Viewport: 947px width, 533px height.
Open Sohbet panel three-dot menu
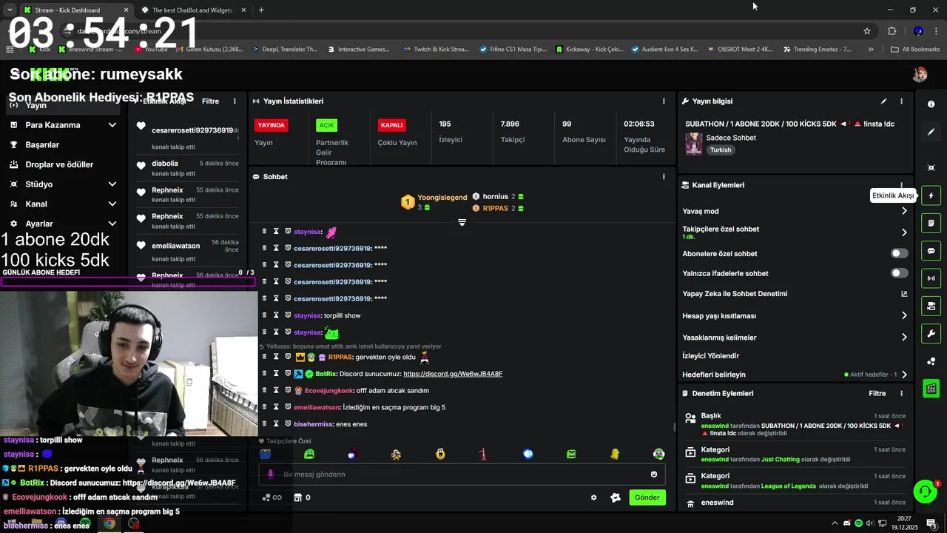(x=664, y=177)
